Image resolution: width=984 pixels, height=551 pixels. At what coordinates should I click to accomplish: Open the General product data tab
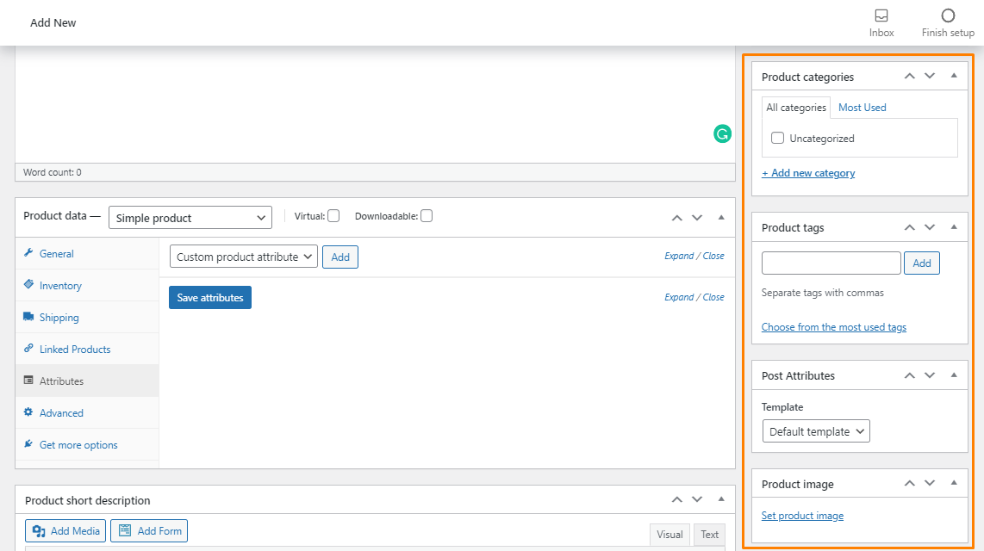pyautogui.click(x=87, y=253)
